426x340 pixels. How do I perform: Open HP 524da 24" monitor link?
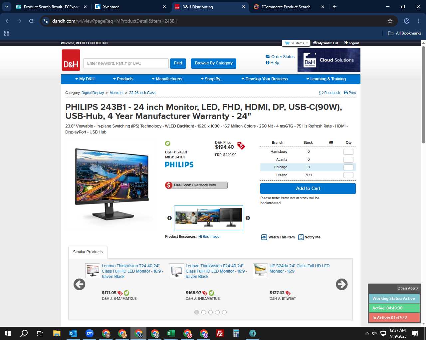[x=300, y=269]
